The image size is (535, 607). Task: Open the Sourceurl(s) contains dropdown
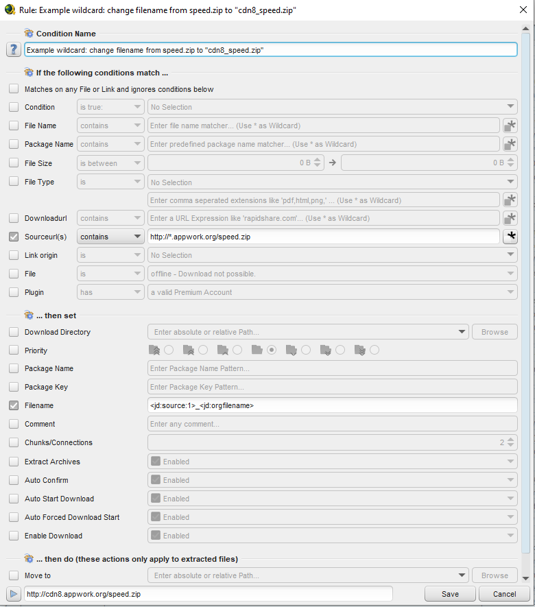click(110, 237)
